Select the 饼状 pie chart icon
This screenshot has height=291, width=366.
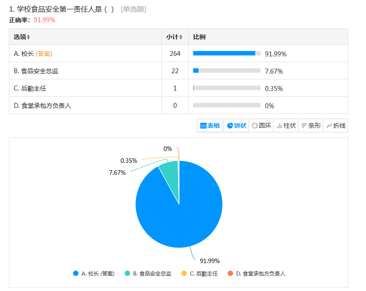pyautogui.click(x=230, y=126)
